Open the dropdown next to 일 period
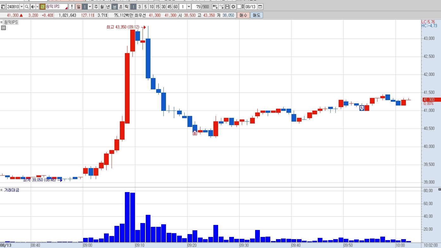 (90, 7)
